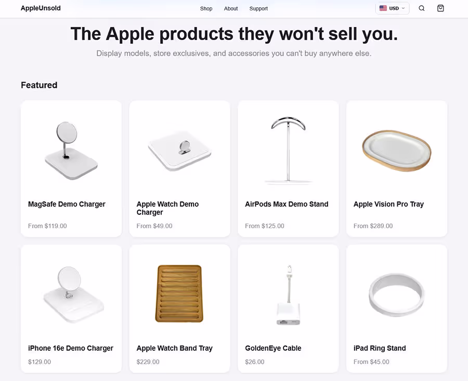Open the Shop menu
This screenshot has height=381, width=468.
206,8
